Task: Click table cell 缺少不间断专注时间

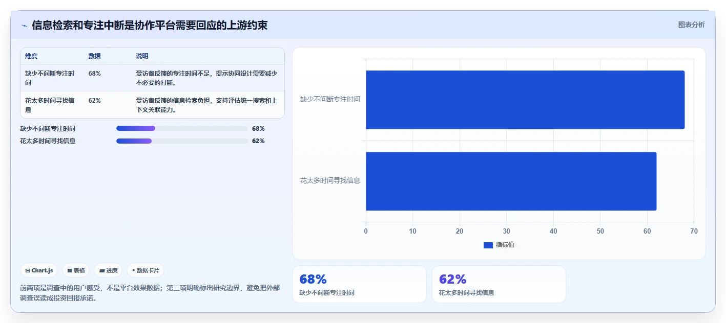Action: coord(50,78)
